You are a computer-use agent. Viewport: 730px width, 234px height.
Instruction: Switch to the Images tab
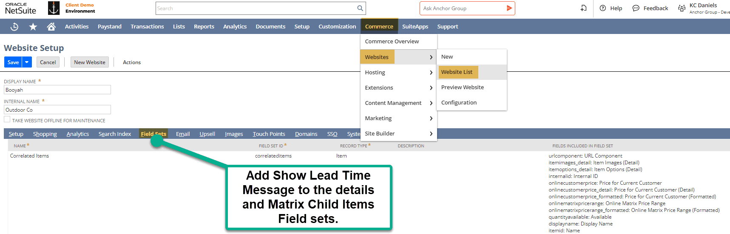tap(234, 134)
